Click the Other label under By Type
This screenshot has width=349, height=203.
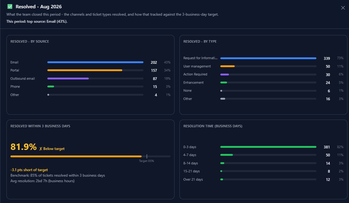188,99
